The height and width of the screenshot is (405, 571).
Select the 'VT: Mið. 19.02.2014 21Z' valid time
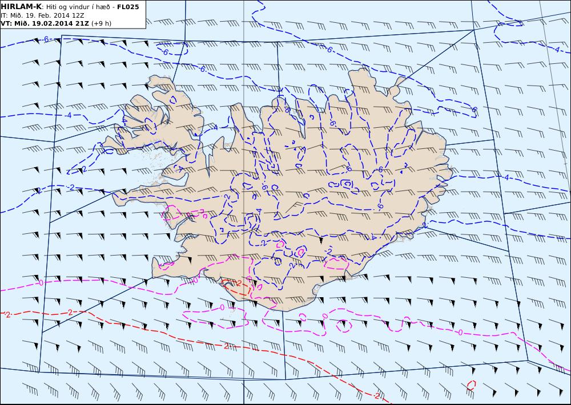[45, 23]
